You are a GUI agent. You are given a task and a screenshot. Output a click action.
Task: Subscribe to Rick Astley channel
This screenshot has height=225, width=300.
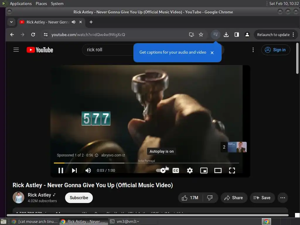click(x=79, y=198)
